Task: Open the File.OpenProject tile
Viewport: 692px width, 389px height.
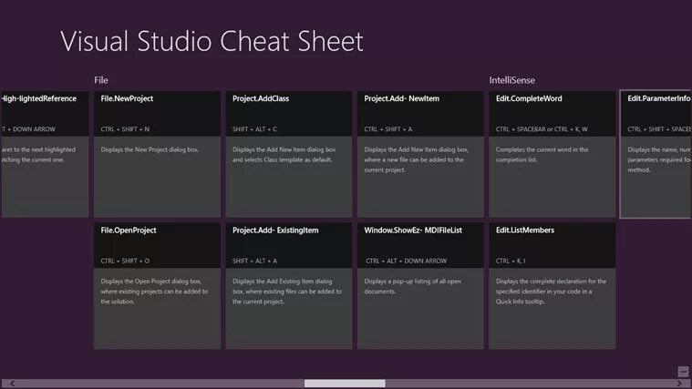Action: (x=157, y=286)
